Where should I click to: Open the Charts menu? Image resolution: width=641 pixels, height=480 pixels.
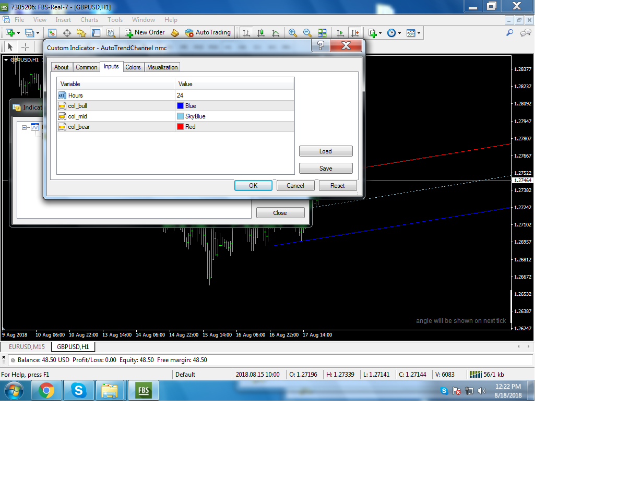coord(89,20)
